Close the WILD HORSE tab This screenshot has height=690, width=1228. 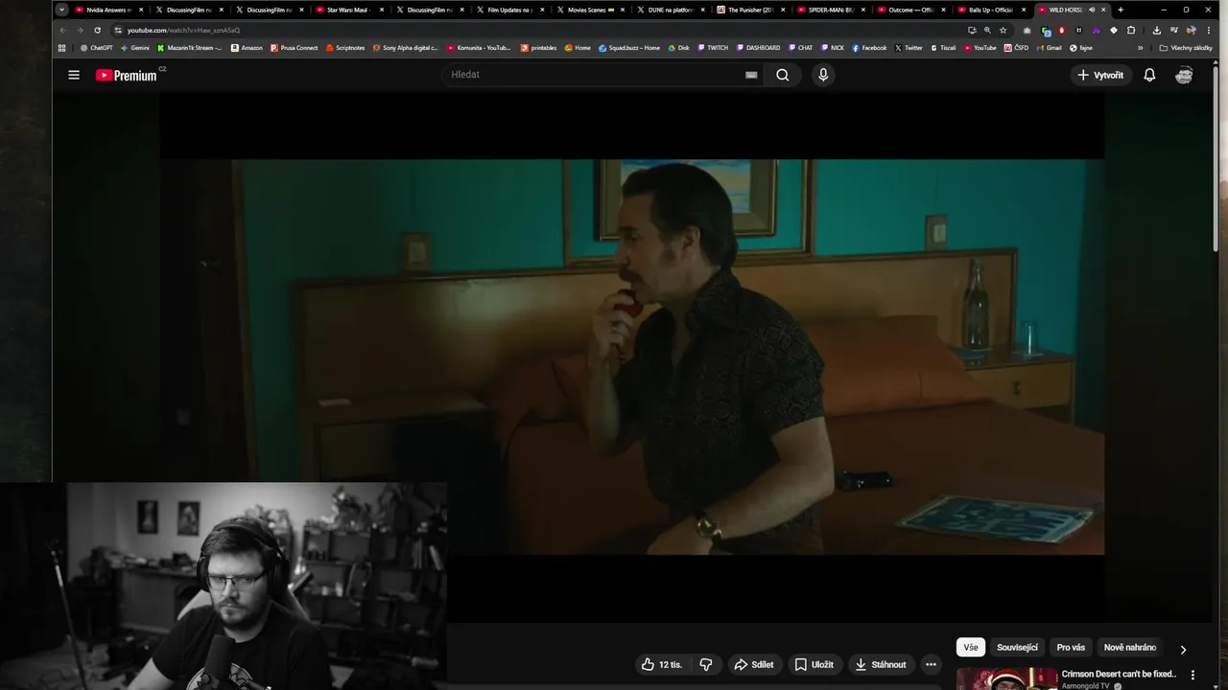coord(1103,10)
